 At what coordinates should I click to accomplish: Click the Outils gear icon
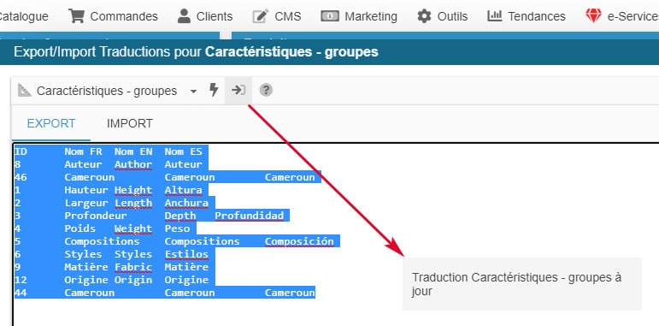(424, 16)
